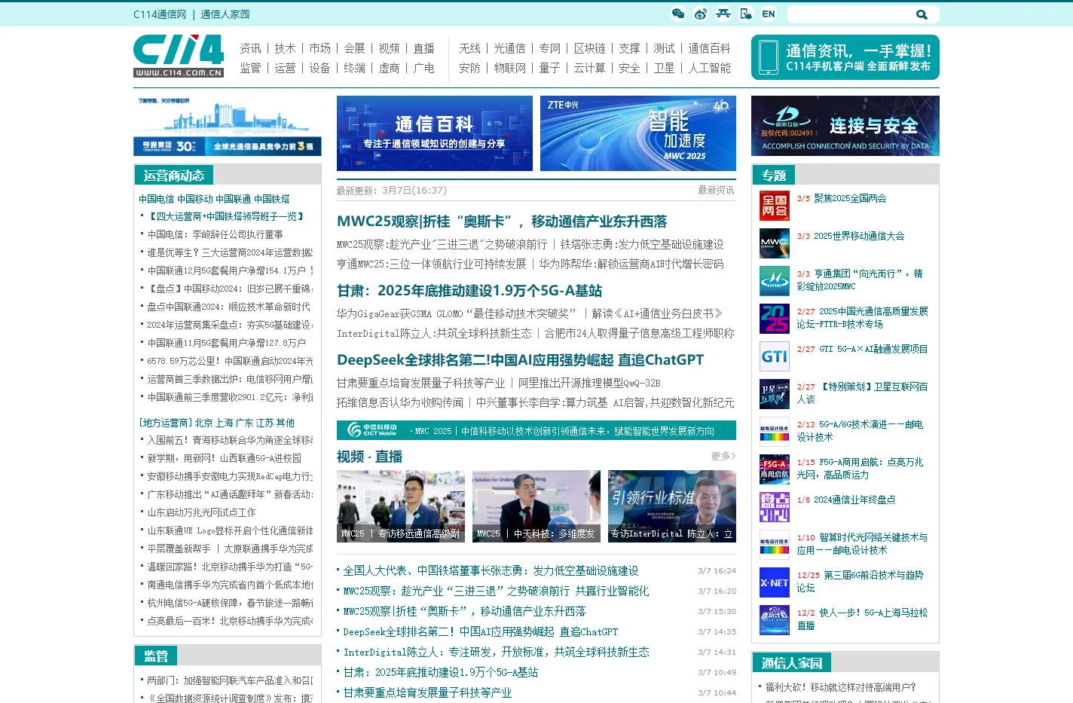Play the 专访移远通信高级副 video thumbnail
Screen dimensions: 1073x703
coord(401,506)
